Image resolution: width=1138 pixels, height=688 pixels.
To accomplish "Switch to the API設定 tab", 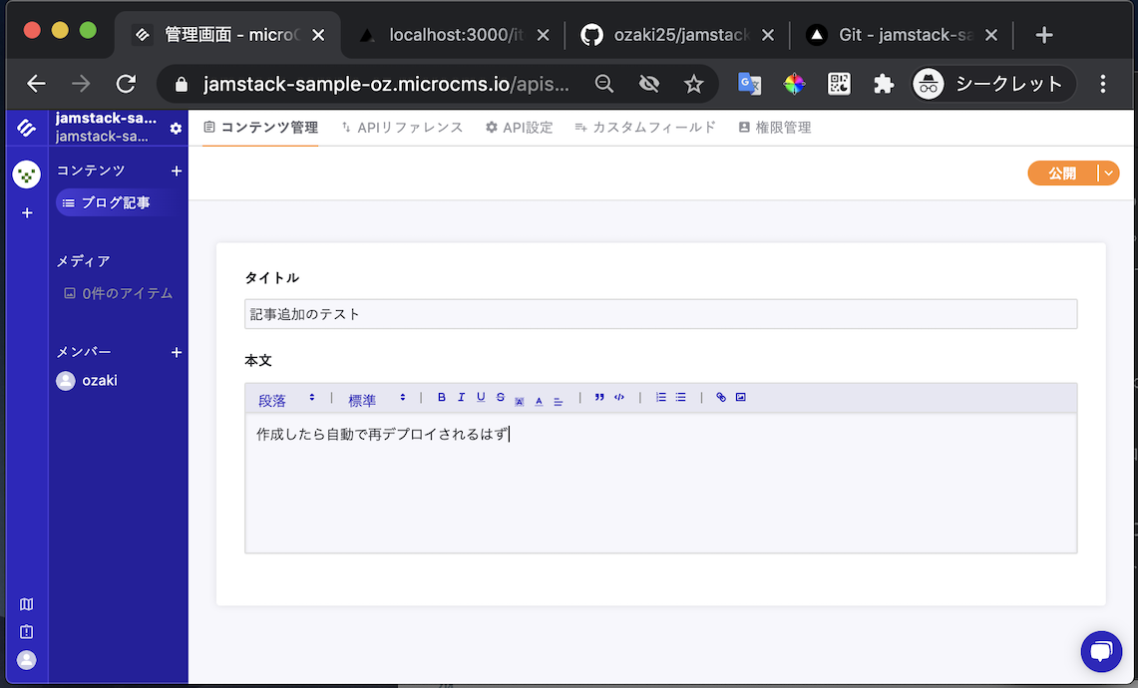I will [x=519, y=128].
